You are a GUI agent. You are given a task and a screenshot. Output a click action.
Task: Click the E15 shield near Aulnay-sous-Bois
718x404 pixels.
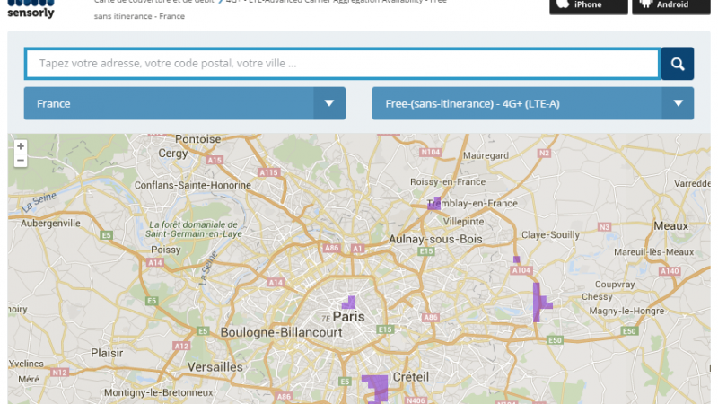pos(425,251)
